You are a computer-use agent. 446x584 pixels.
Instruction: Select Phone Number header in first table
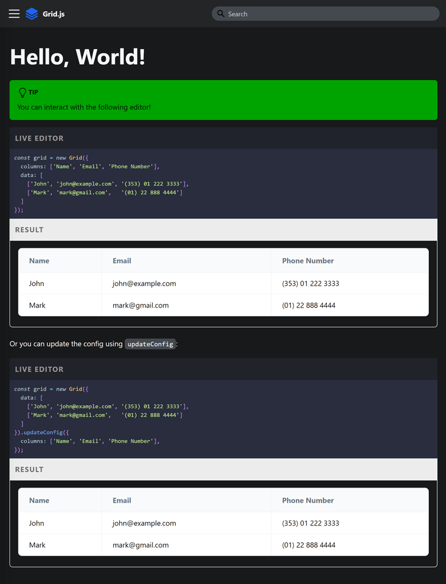point(308,261)
